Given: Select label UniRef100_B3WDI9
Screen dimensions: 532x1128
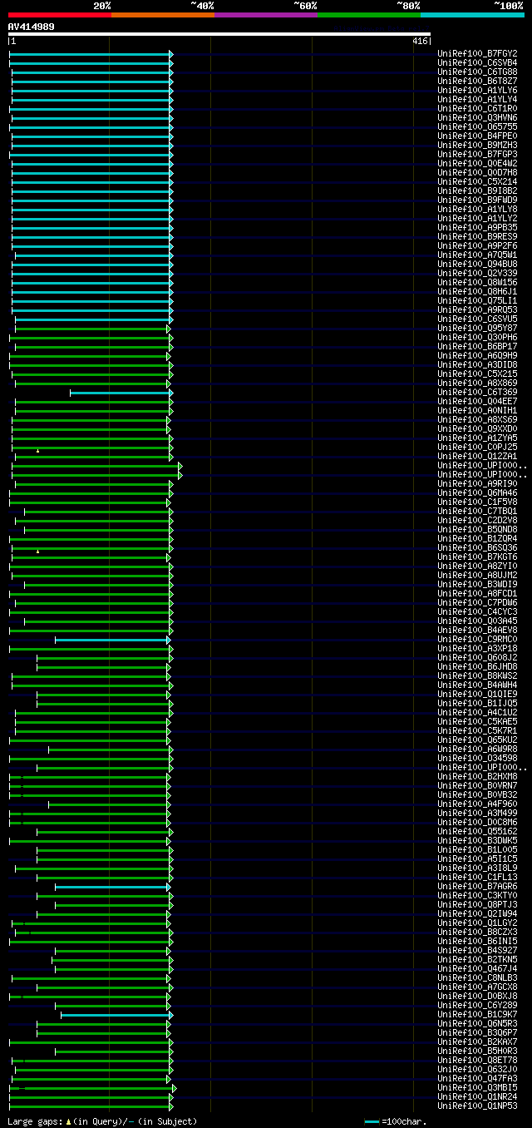Looking at the screenshot, I should 477,585.
